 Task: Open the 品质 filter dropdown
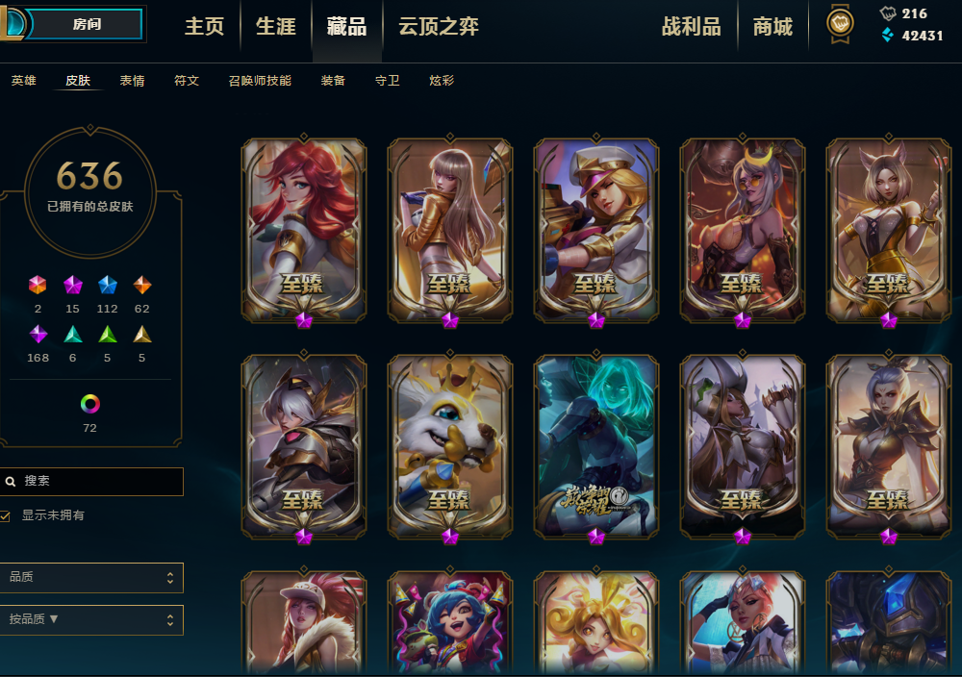point(90,578)
